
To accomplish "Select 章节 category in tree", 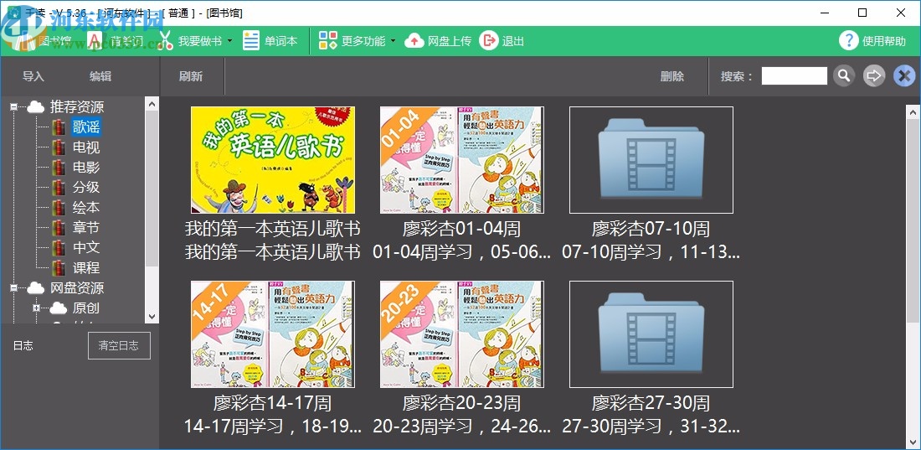I will coord(85,228).
